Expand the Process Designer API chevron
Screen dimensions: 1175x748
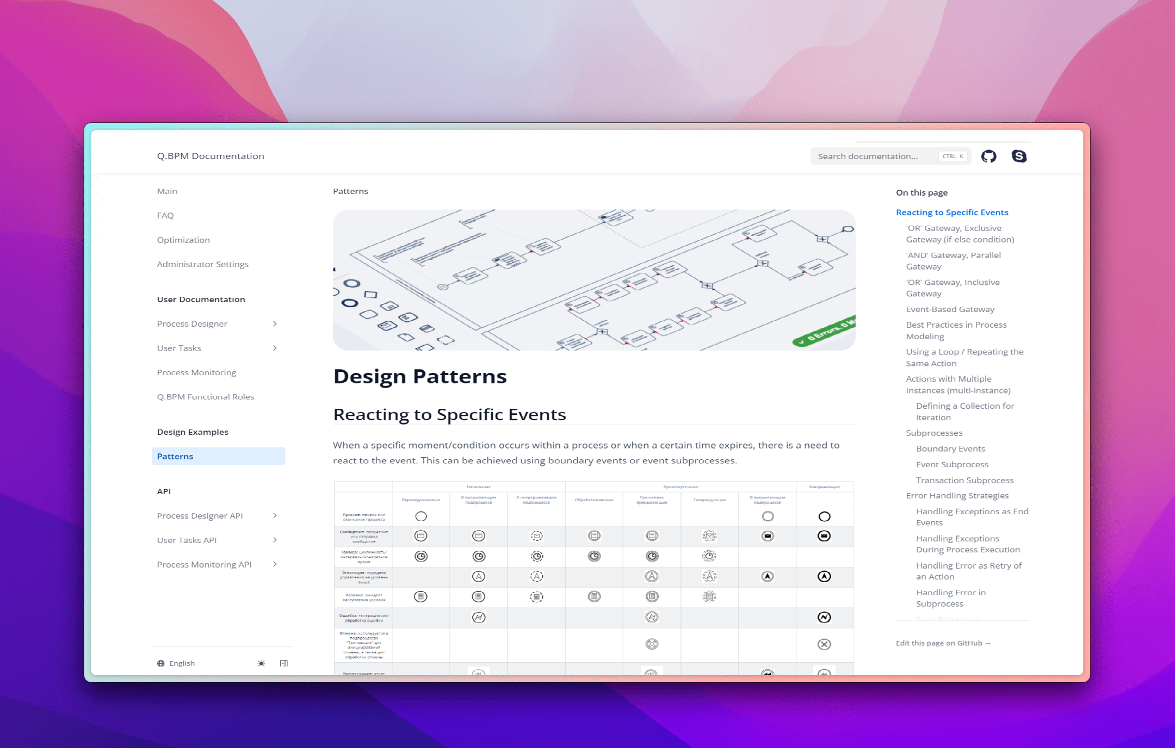(x=275, y=516)
